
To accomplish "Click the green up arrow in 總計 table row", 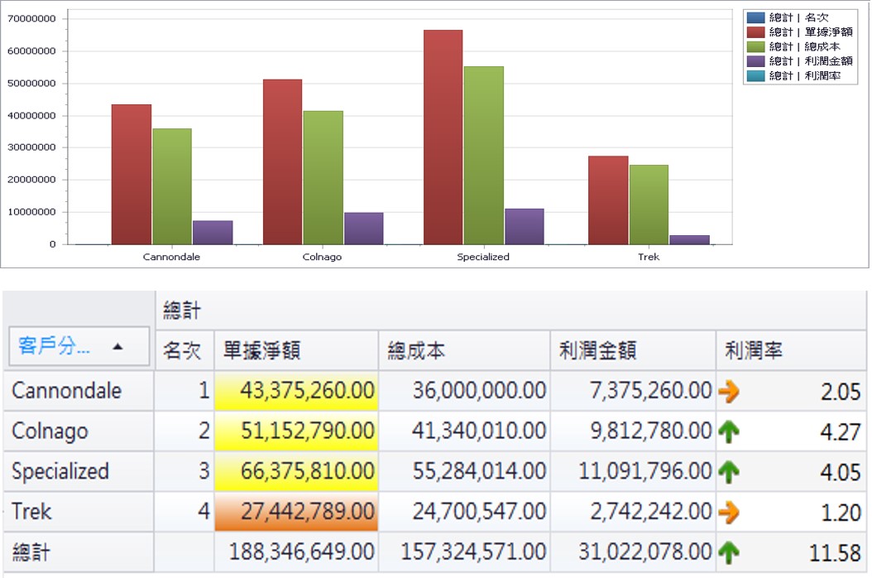I will (729, 552).
